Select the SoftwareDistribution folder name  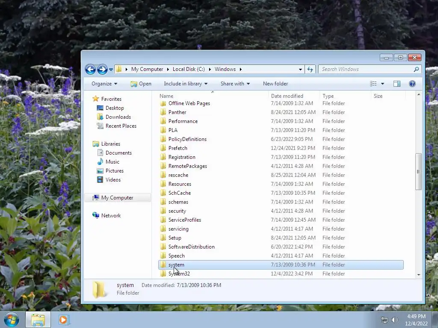(x=191, y=247)
